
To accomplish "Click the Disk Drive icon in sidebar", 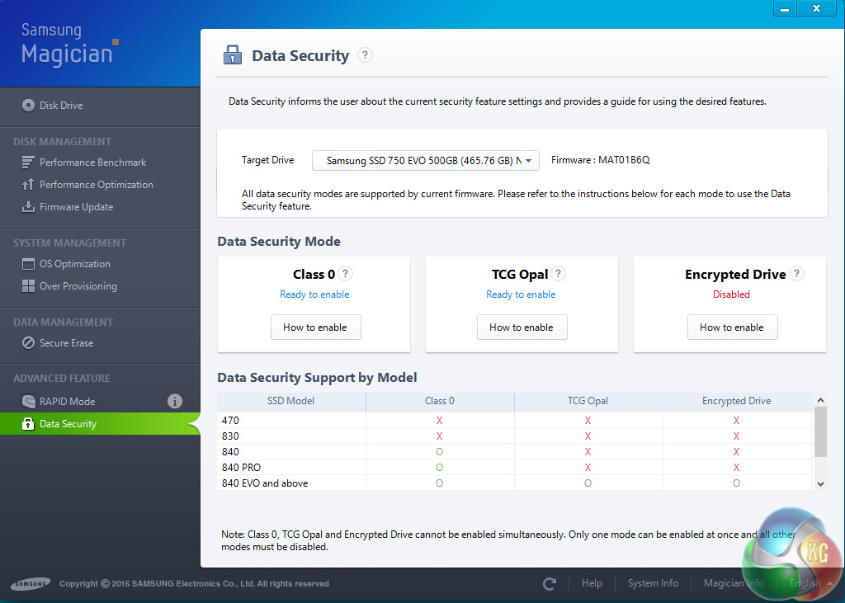I will pyautogui.click(x=28, y=106).
